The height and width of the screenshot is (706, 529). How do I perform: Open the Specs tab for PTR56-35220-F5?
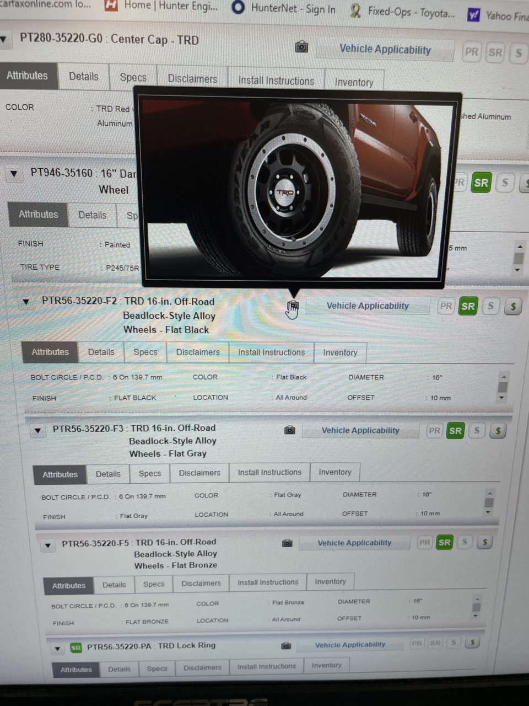pyautogui.click(x=154, y=584)
